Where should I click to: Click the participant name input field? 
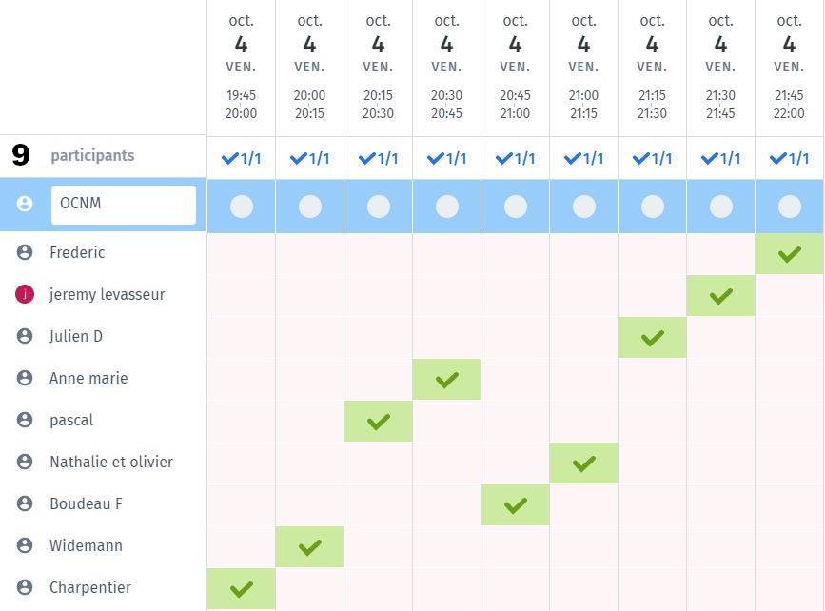point(124,205)
